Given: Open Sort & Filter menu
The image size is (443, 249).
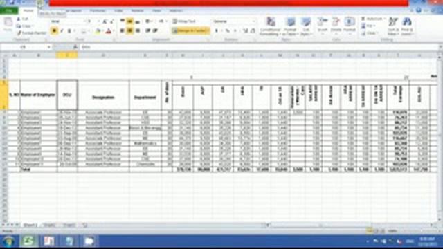Looking at the screenshot, I should 393,26.
